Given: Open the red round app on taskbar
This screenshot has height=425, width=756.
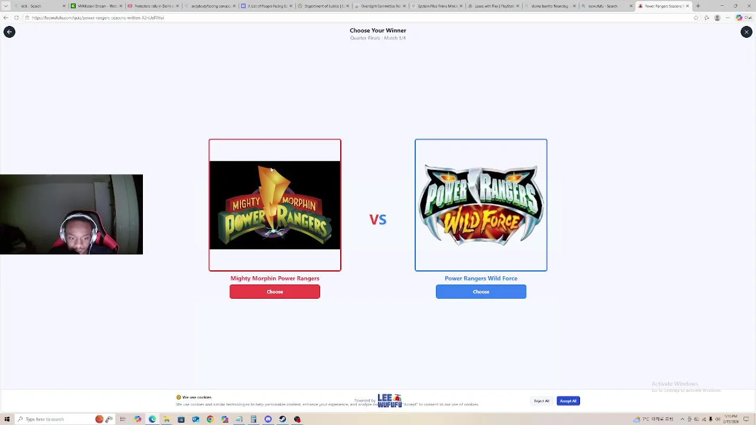Looking at the screenshot, I should point(297,419).
